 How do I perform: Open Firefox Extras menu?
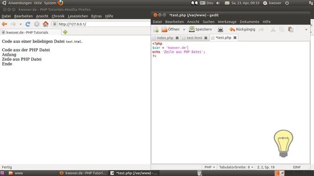(96, 16)
